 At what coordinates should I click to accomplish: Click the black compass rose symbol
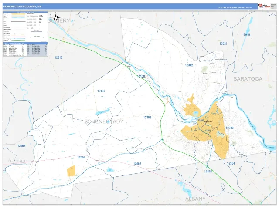pos(56,17)
